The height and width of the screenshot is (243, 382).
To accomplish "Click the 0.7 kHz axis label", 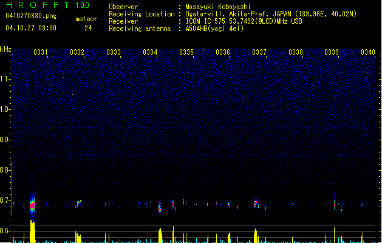I will (x=5, y=200).
